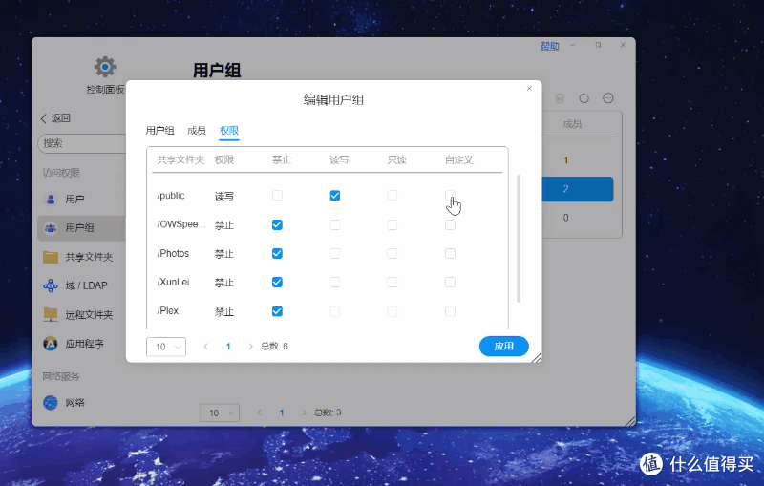The height and width of the screenshot is (486, 764).
Task: Check 只读 for /public
Action: pyautogui.click(x=393, y=196)
